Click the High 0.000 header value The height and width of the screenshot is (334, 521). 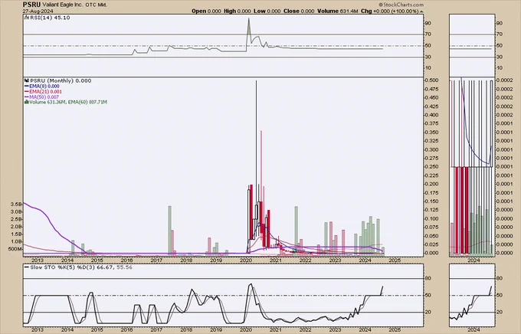(x=238, y=11)
